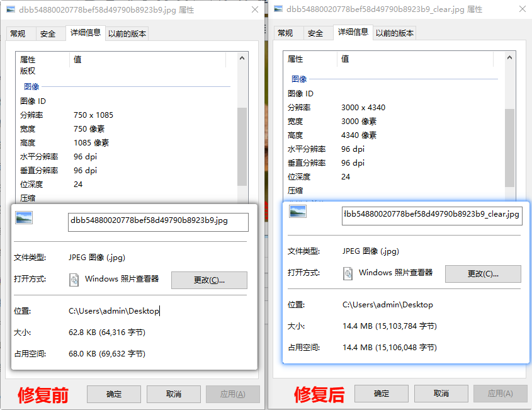The height and width of the screenshot is (410, 532).
Task: Click the 14.4 MB (15,106,048 字节) disk size value
Action: pos(390,348)
